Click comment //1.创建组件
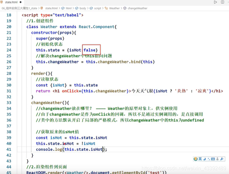 point(40,21)
